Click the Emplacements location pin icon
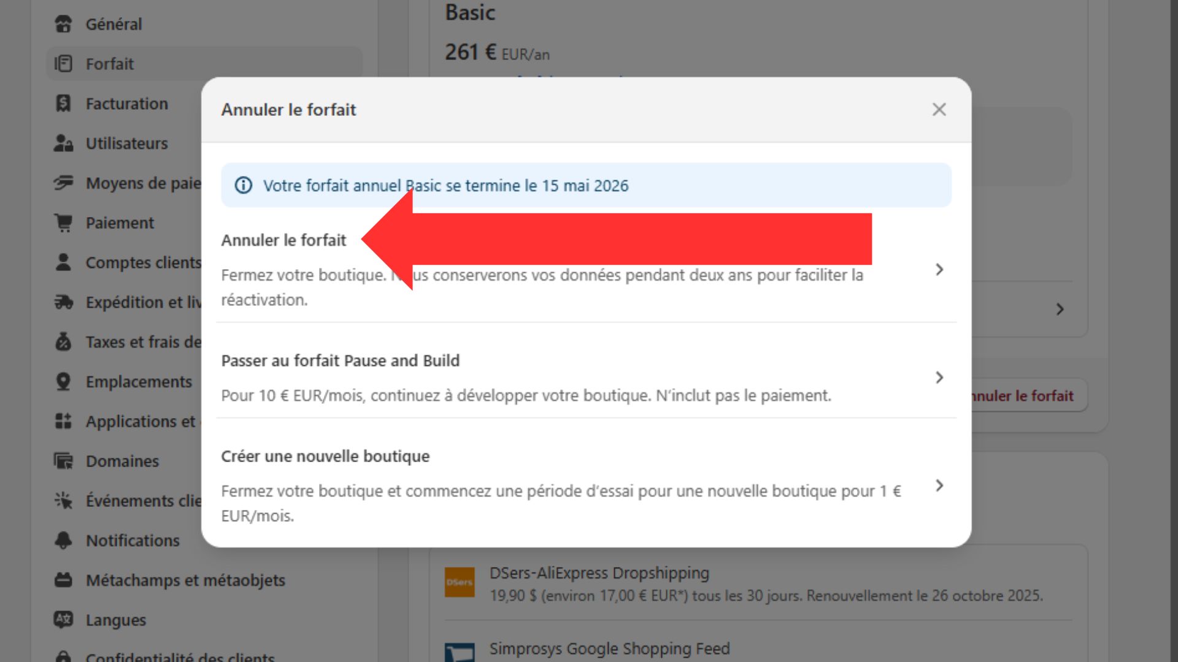Viewport: 1178px width, 662px height. 63,381
